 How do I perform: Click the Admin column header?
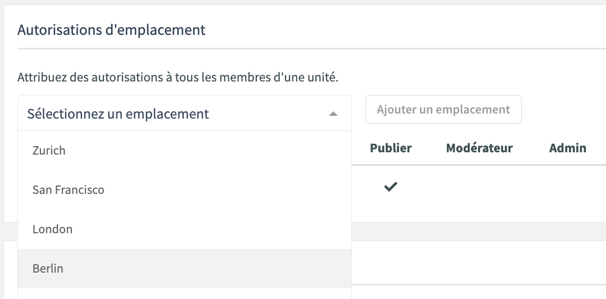coord(567,148)
